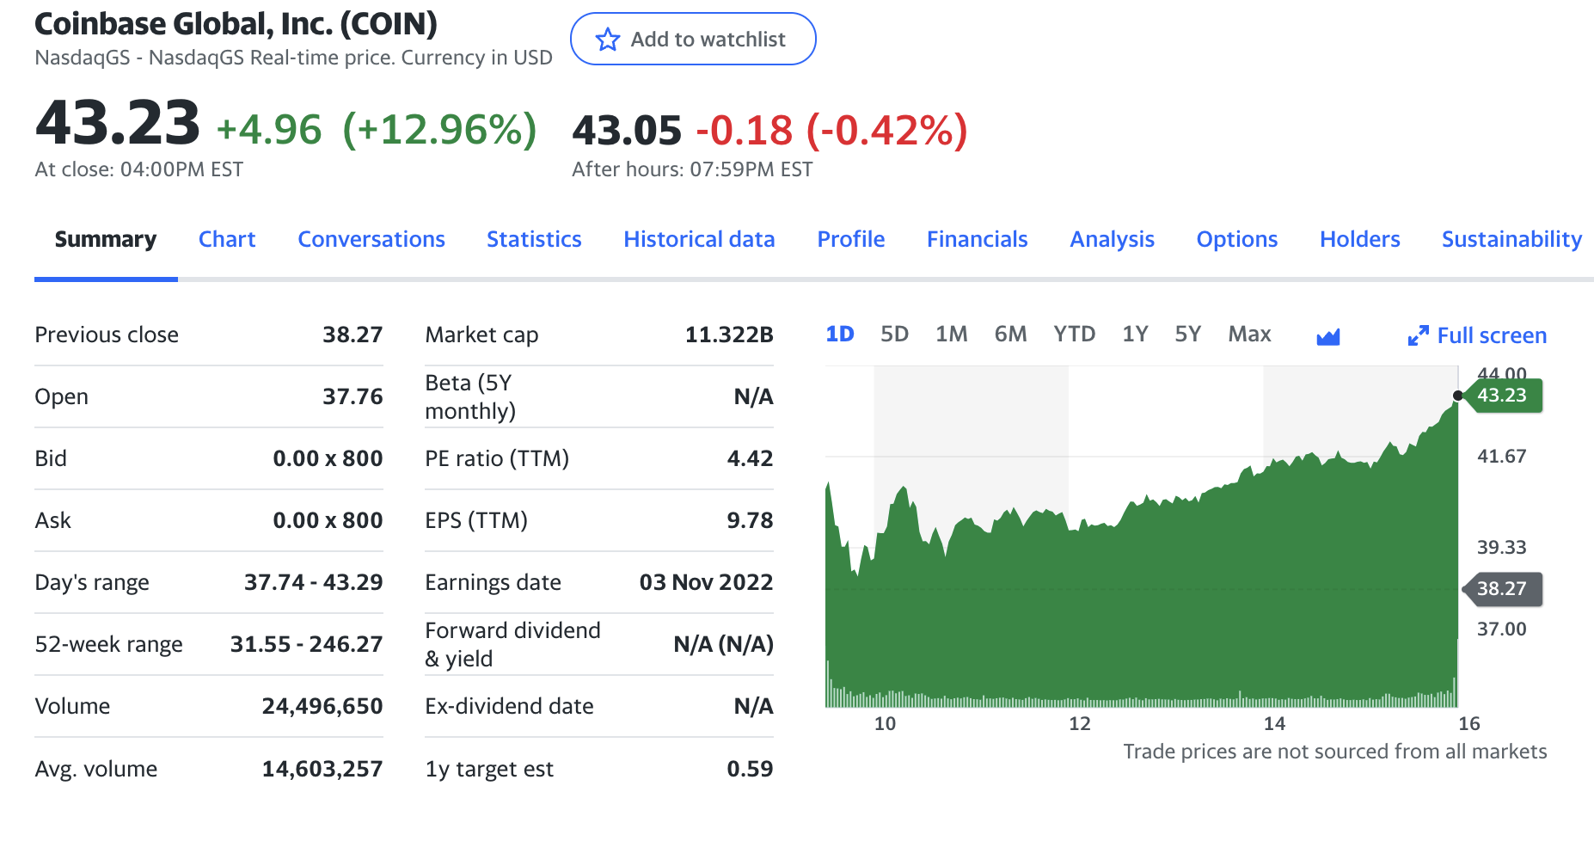1594x841 pixels.
Task: View Historical data for COIN
Action: 699,239
